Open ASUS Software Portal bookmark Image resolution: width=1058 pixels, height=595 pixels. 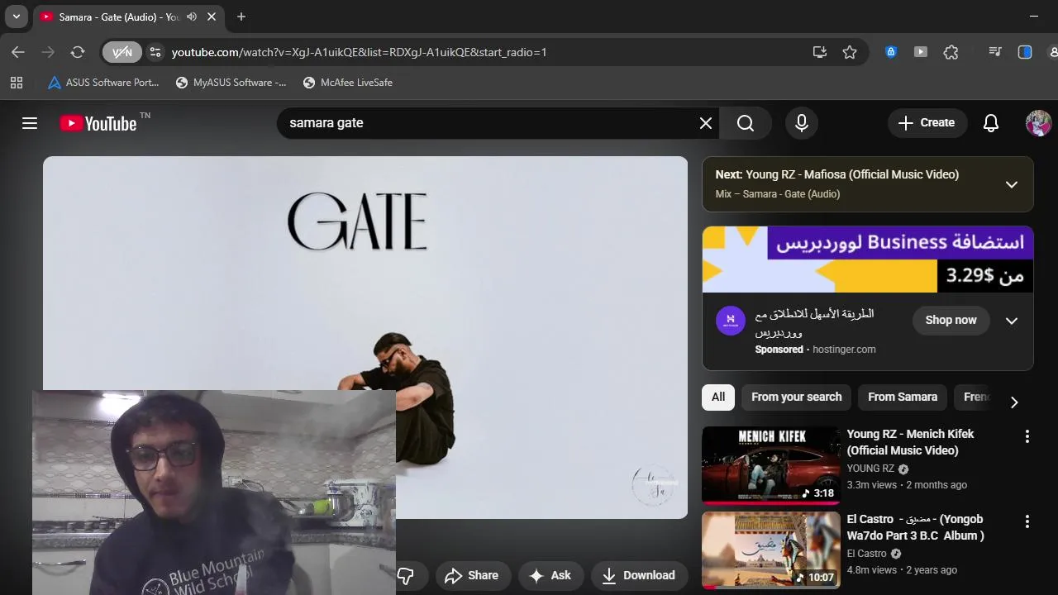pyautogui.click(x=103, y=83)
